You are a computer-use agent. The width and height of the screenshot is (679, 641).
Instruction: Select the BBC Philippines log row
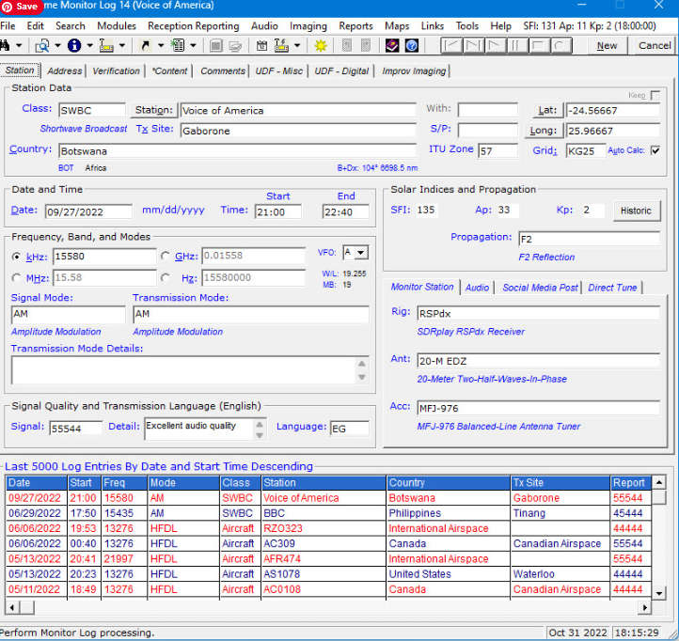tap(328, 513)
